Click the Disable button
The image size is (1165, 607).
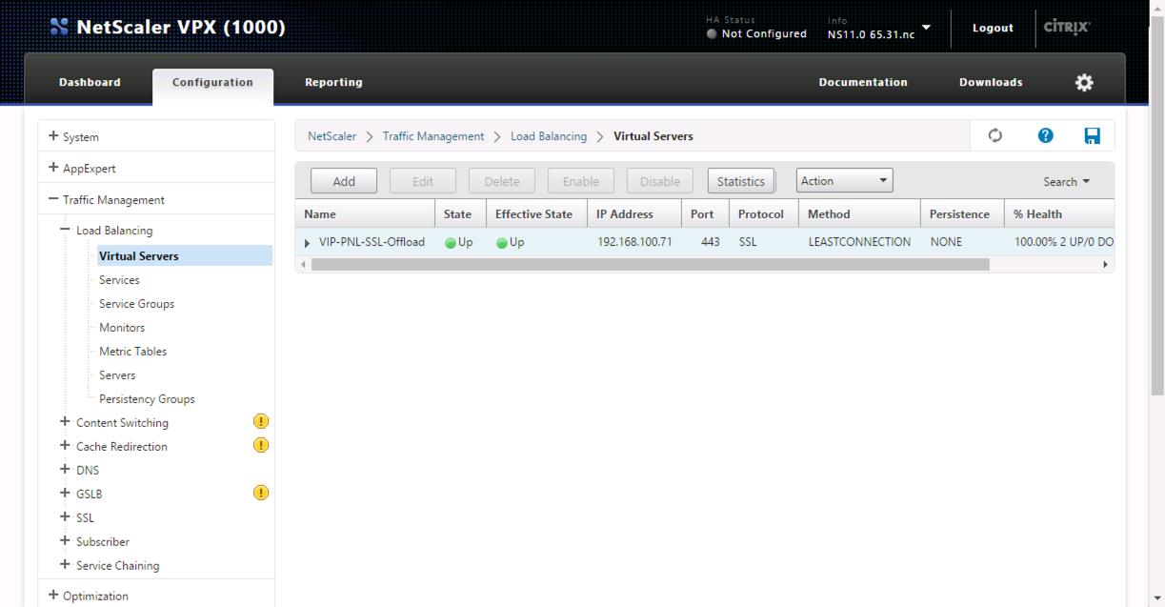pyautogui.click(x=660, y=181)
